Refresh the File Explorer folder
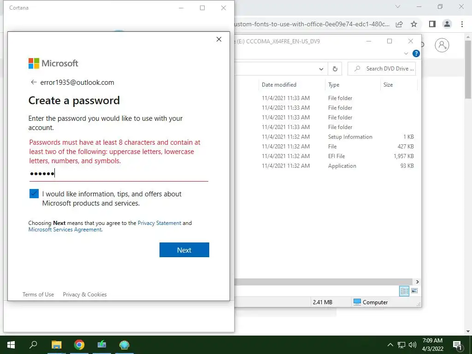The image size is (472, 354). pyautogui.click(x=335, y=69)
